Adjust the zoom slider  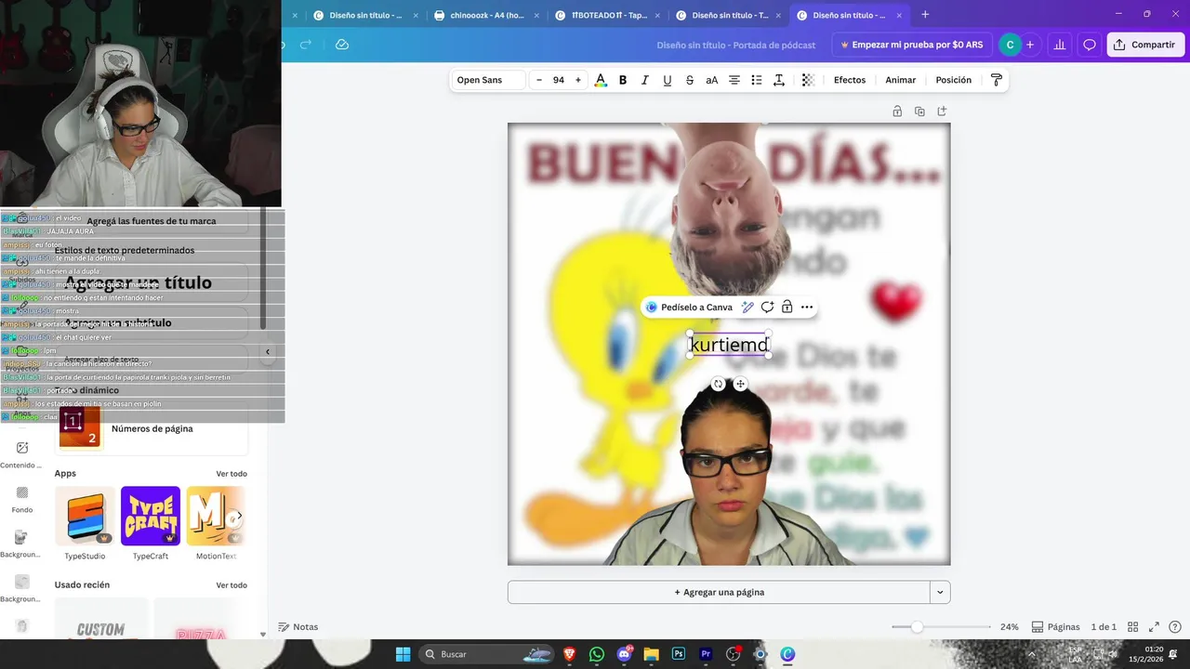[917, 627]
